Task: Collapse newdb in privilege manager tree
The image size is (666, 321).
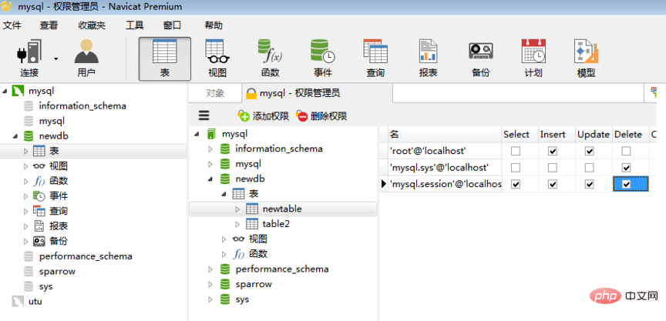Action: (x=210, y=179)
